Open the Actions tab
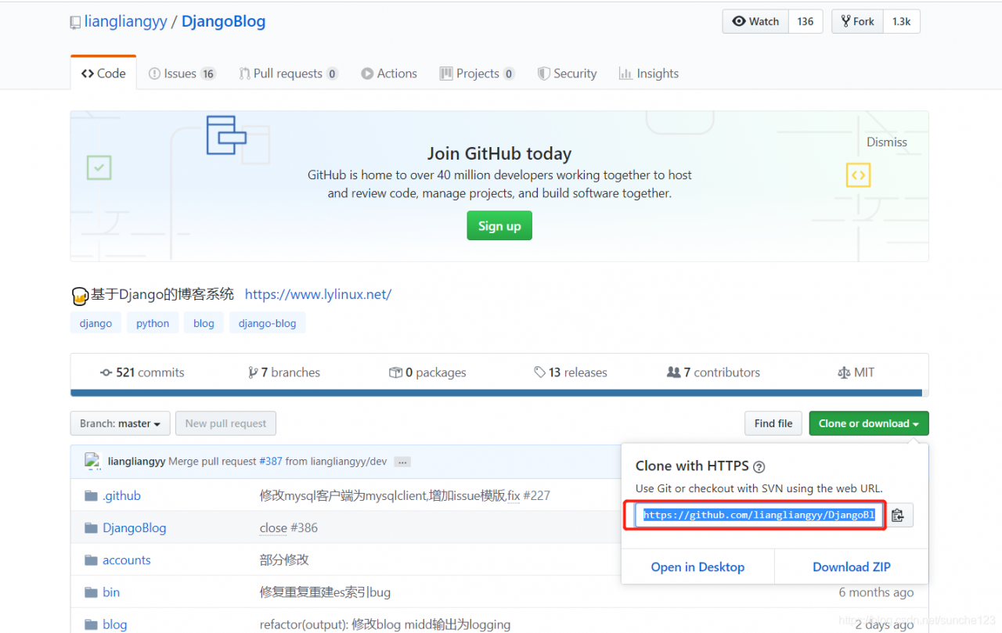The image size is (1002, 633). click(389, 74)
